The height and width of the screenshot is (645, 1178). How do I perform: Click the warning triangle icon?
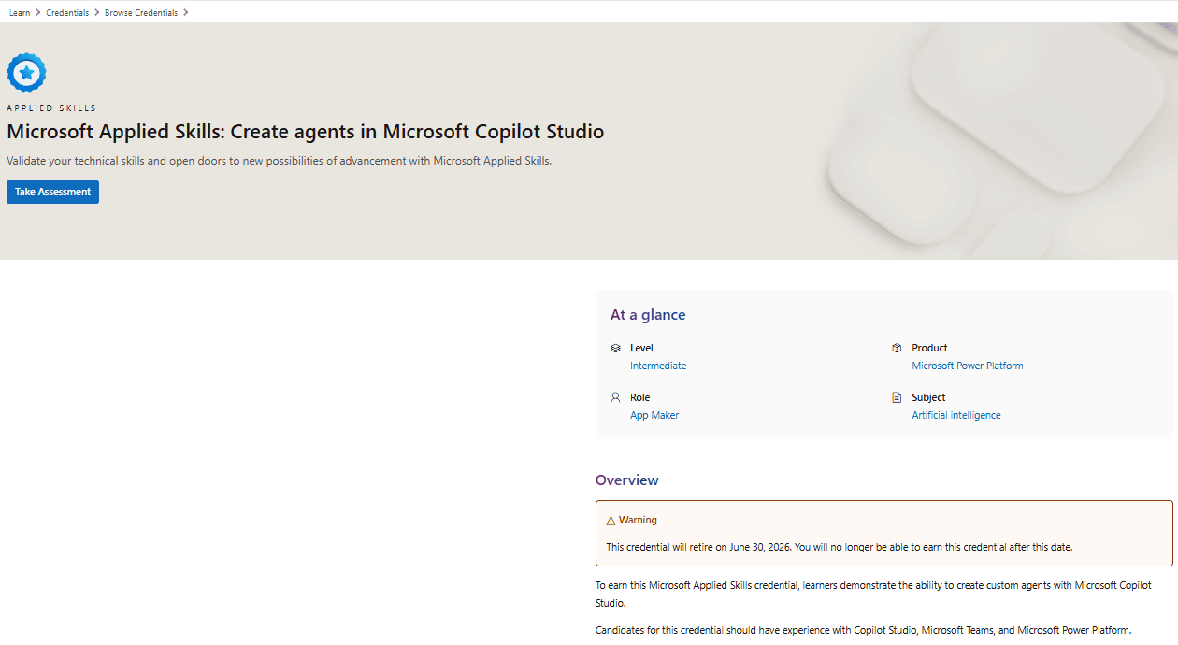pyautogui.click(x=611, y=521)
